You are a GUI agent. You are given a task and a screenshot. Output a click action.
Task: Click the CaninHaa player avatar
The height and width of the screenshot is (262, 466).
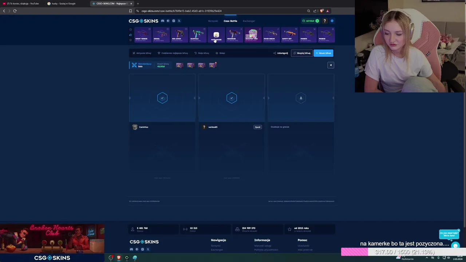click(135, 127)
